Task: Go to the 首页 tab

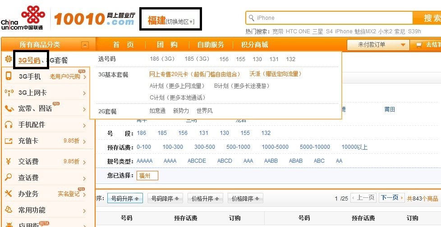Action: 123,45
